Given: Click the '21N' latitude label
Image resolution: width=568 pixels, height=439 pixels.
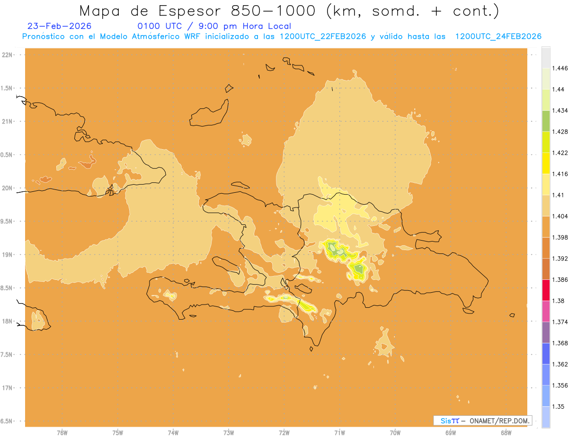Looking at the screenshot, I should click(7, 121).
